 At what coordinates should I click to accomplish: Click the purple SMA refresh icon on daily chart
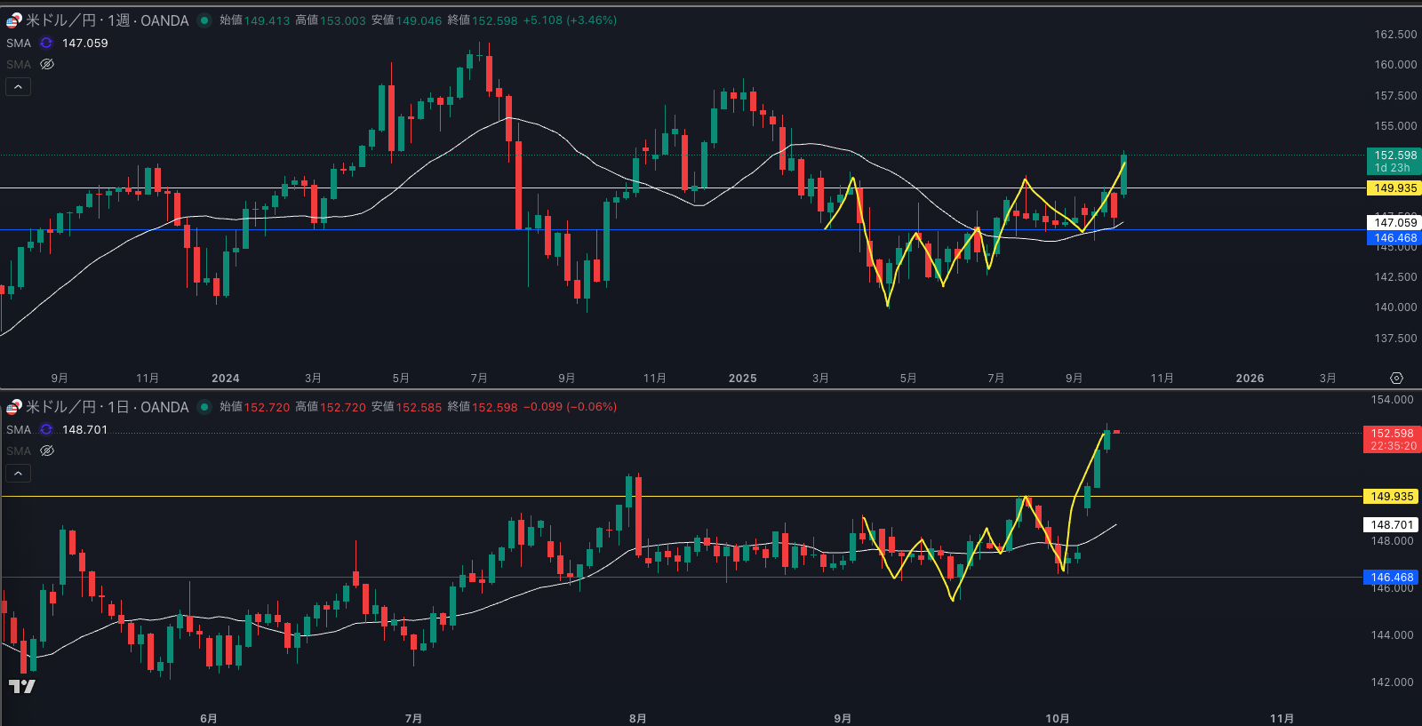click(46, 429)
